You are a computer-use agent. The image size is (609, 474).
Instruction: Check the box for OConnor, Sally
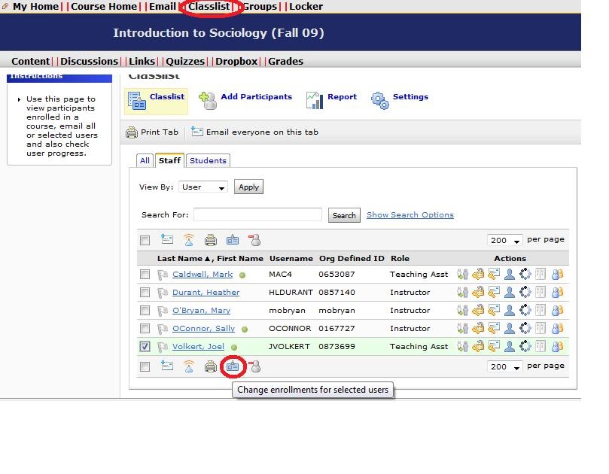(x=145, y=329)
